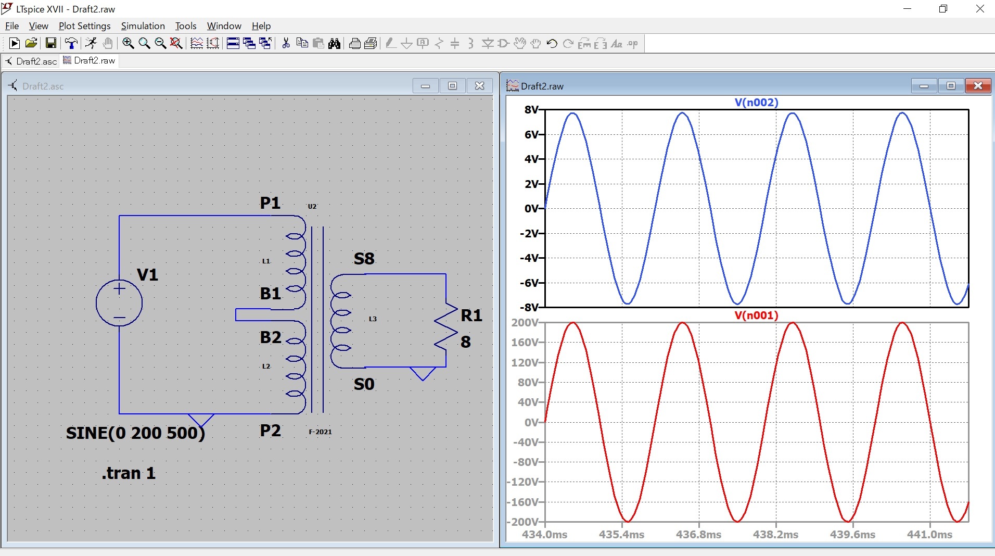Click the SINE(0 200 500) source value text
The height and width of the screenshot is (556, 995).
[x=135, y=433]
